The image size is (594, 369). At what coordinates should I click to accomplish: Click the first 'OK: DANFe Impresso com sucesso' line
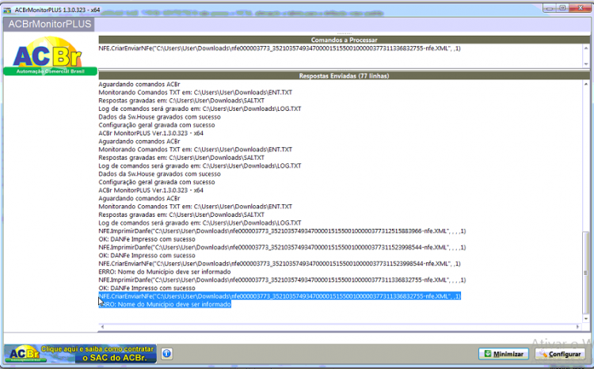click(147, 239)
